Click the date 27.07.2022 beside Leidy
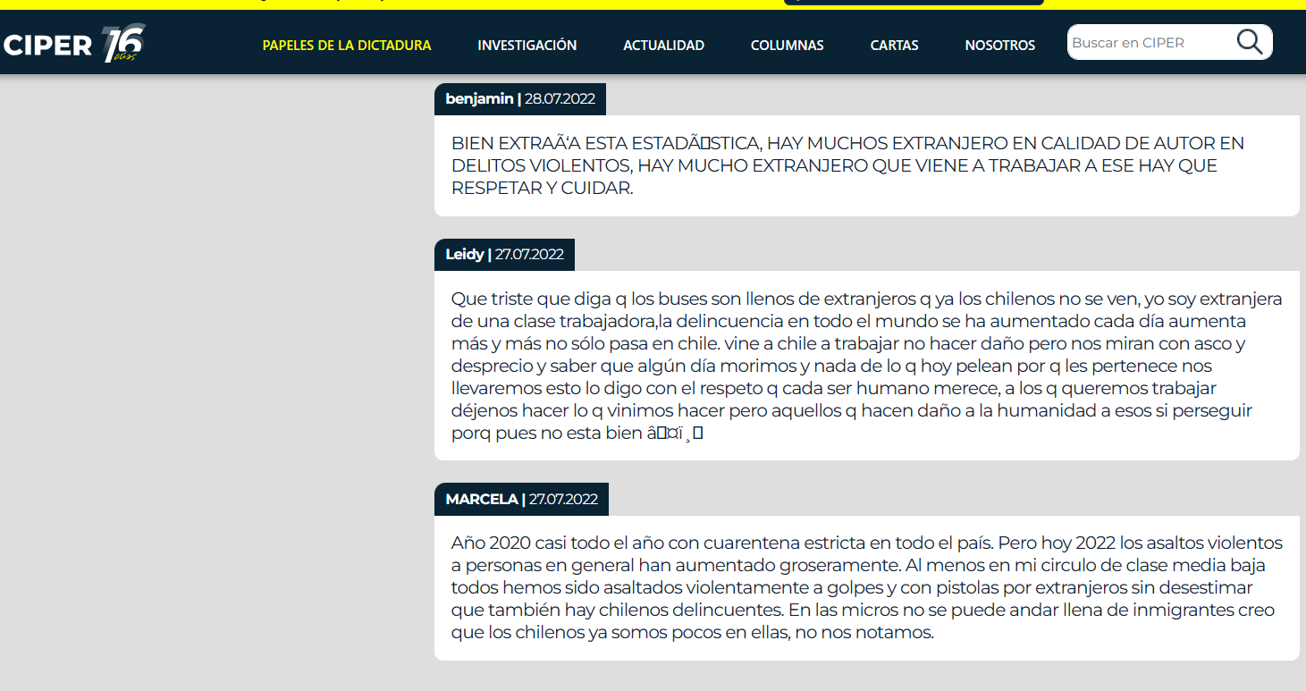 [x=529, y=255]
